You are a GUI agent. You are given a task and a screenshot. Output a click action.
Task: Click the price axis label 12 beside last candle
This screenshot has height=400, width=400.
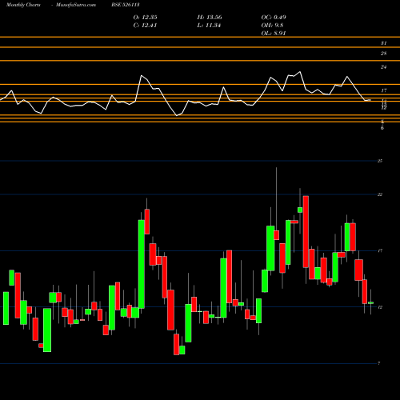point(380,307)
